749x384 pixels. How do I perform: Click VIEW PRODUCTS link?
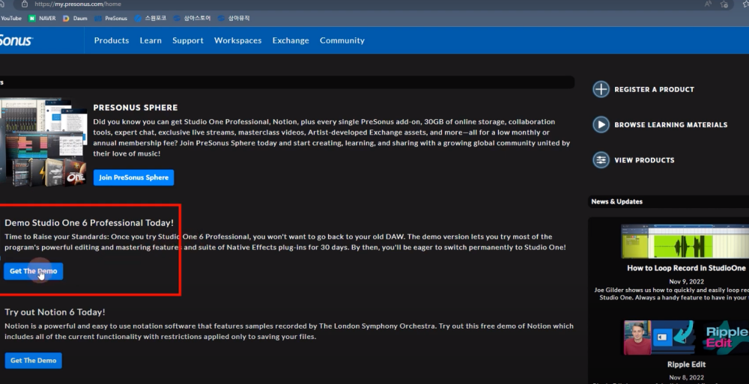644,160
